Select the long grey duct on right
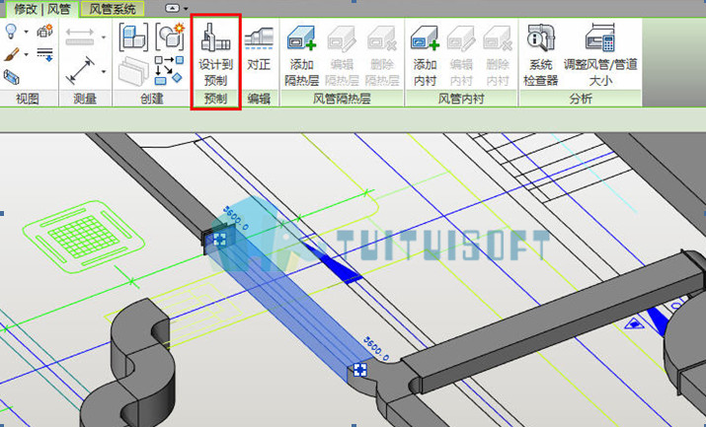Image resolution: width=706 pixels, height=427 pixels. pos(554,322)
